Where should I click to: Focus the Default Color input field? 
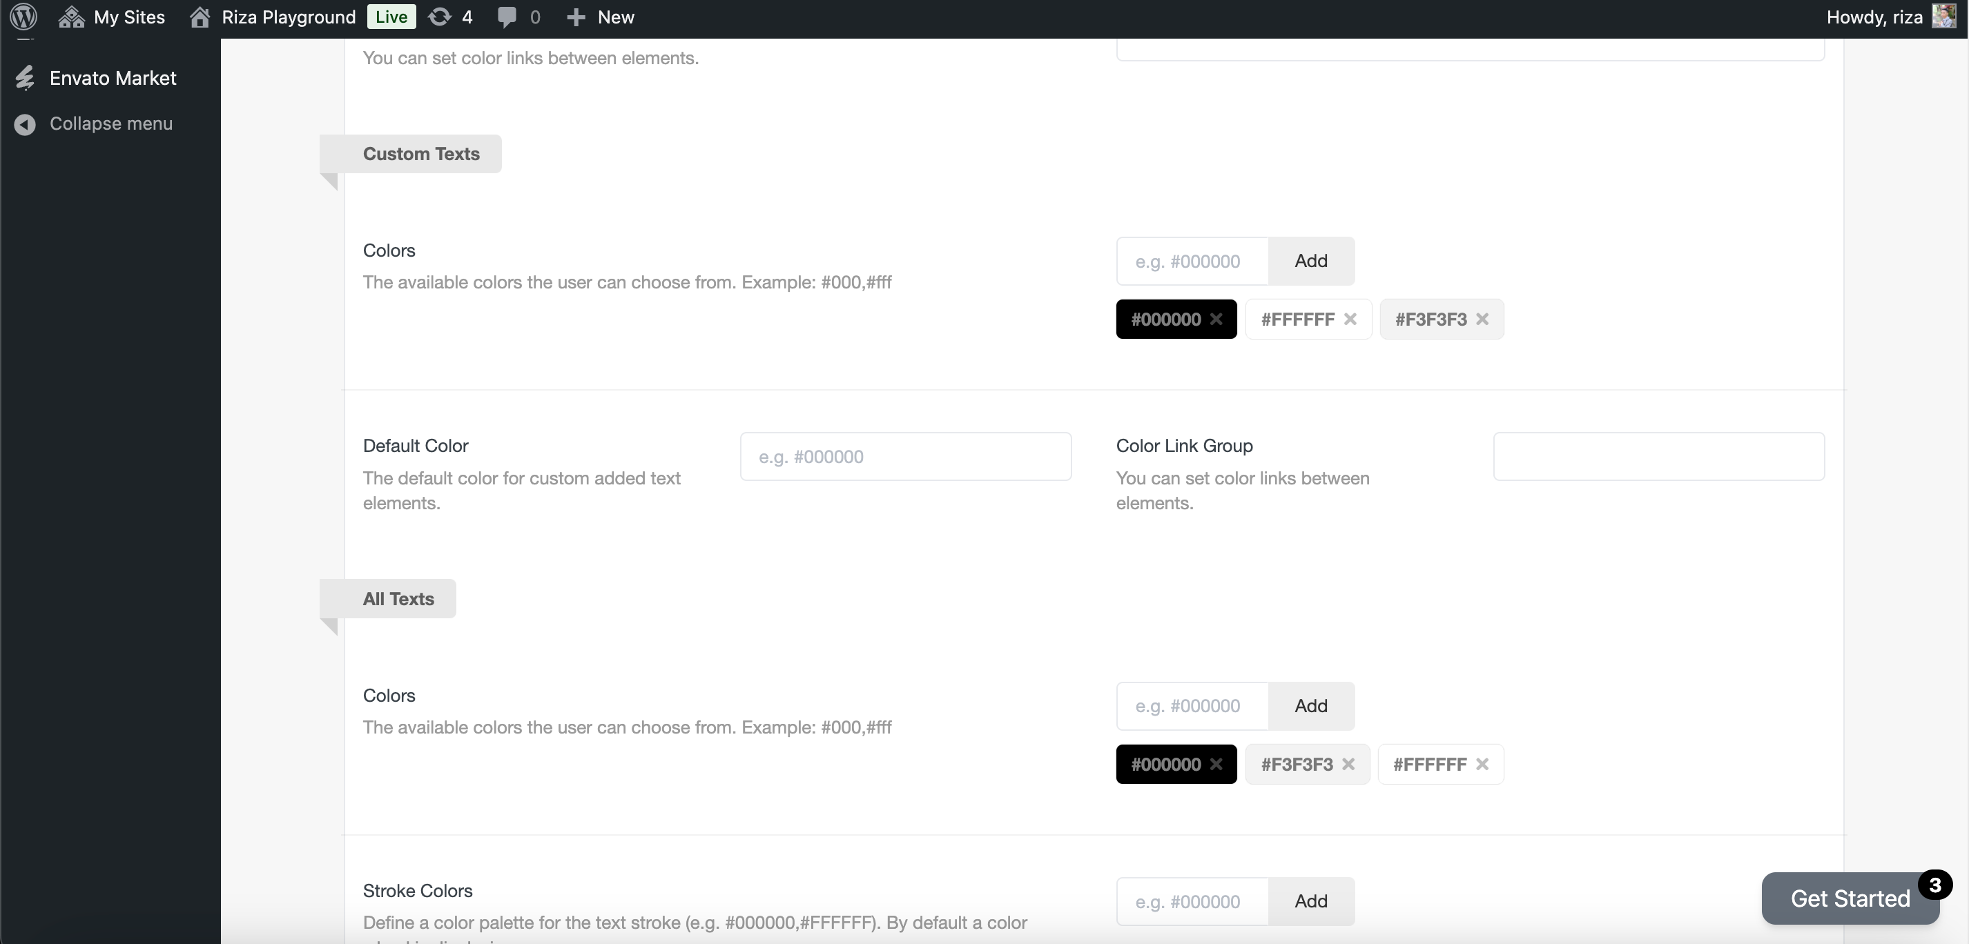[905, 457]
